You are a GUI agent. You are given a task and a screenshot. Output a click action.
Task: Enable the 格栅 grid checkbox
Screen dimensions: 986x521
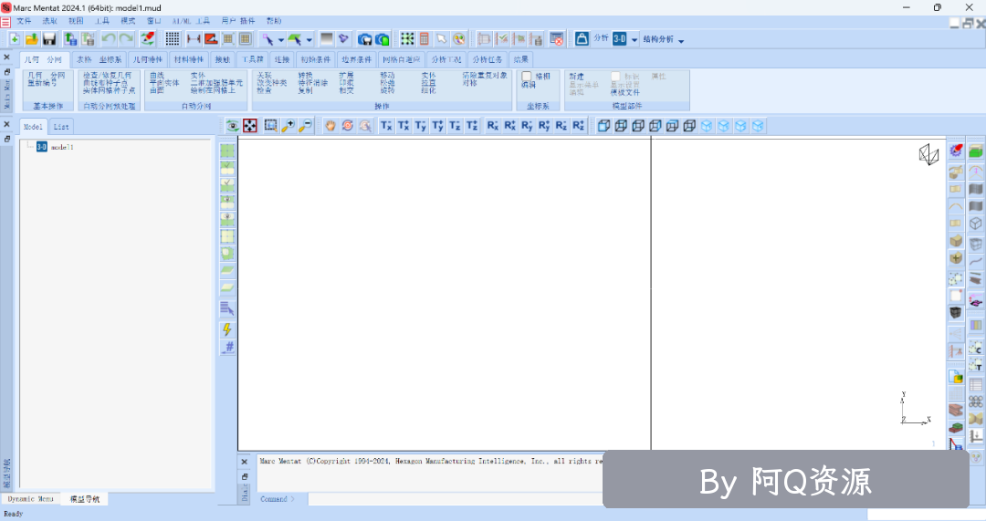[x=527, y=76]
